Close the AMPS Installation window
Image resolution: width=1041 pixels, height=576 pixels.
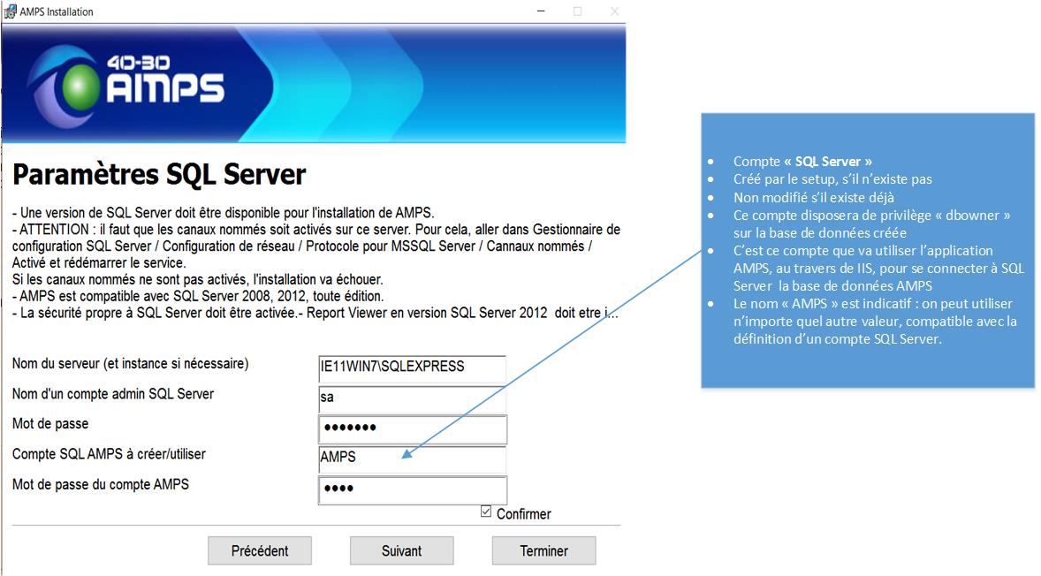(614, 11)
